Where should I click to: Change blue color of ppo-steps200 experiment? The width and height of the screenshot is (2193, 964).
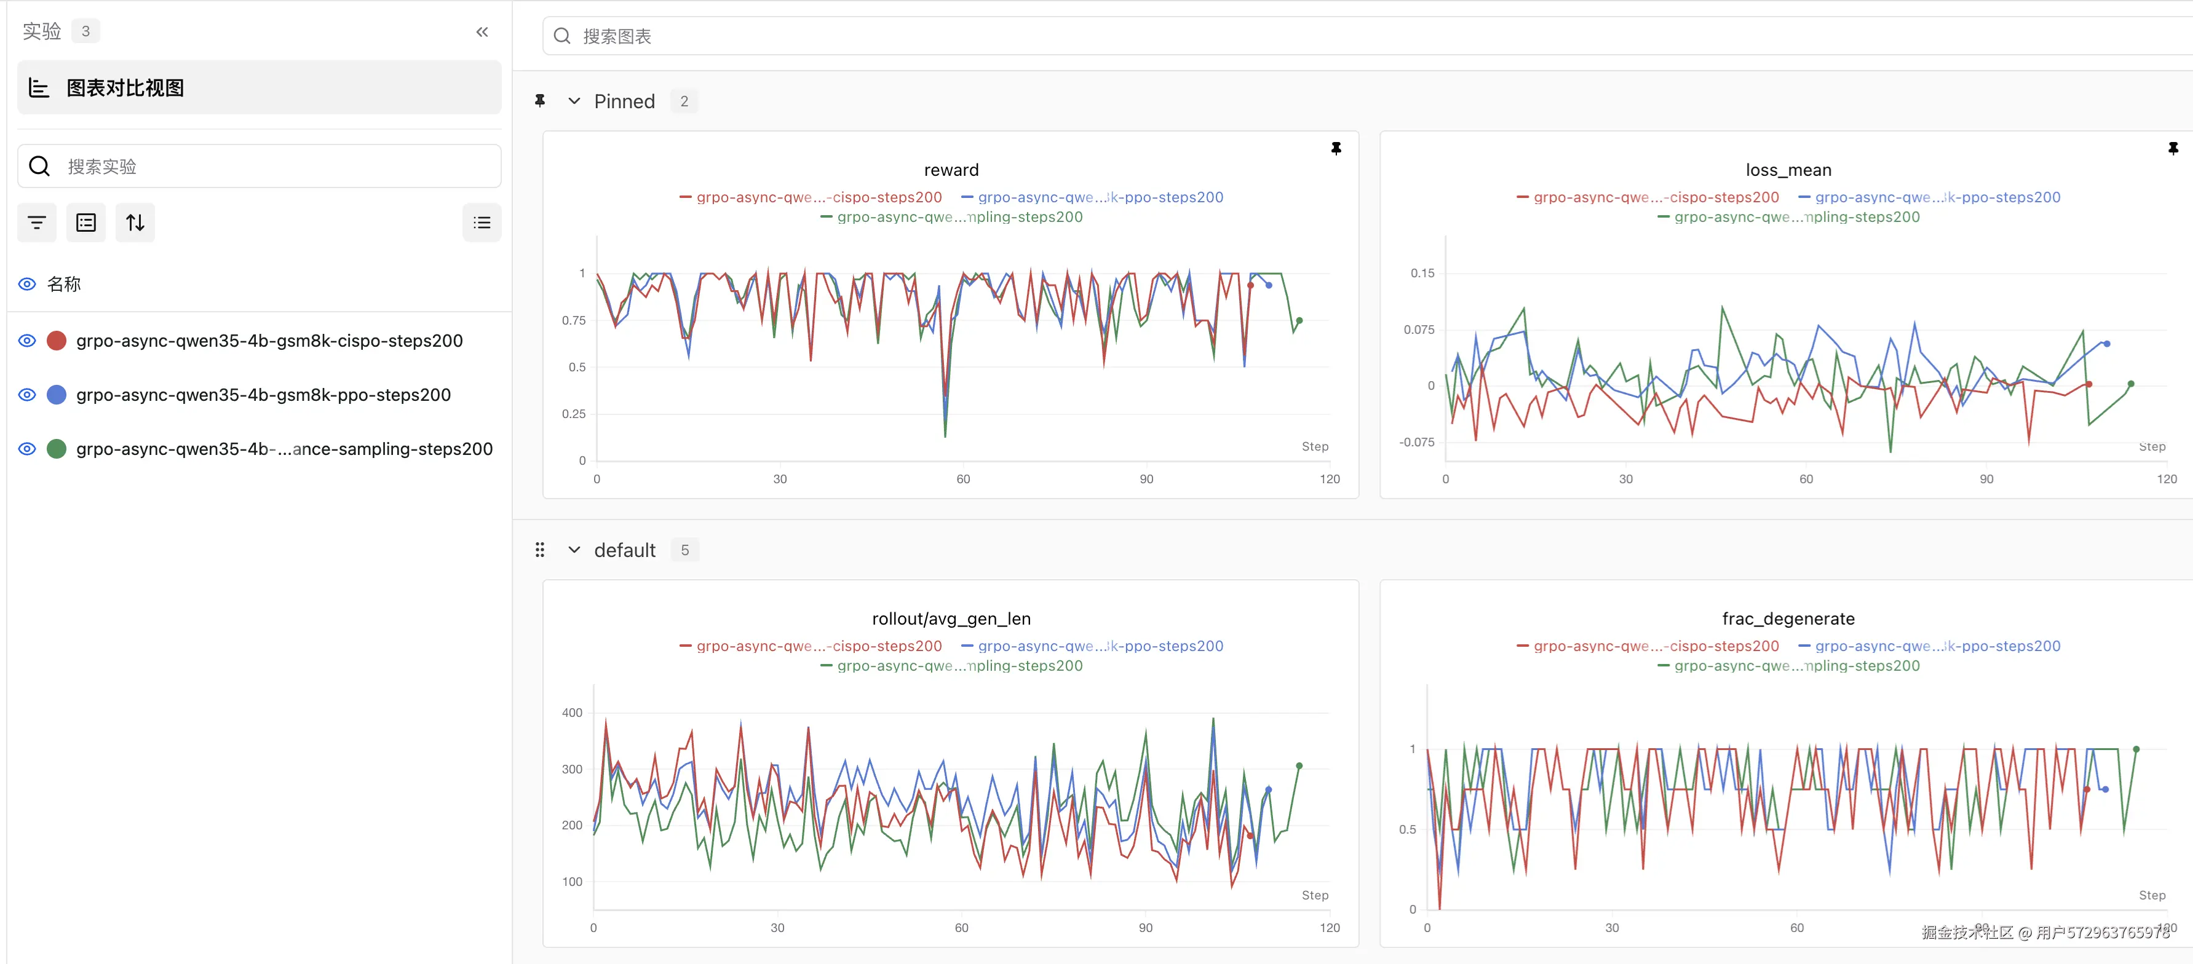[57, 395]
